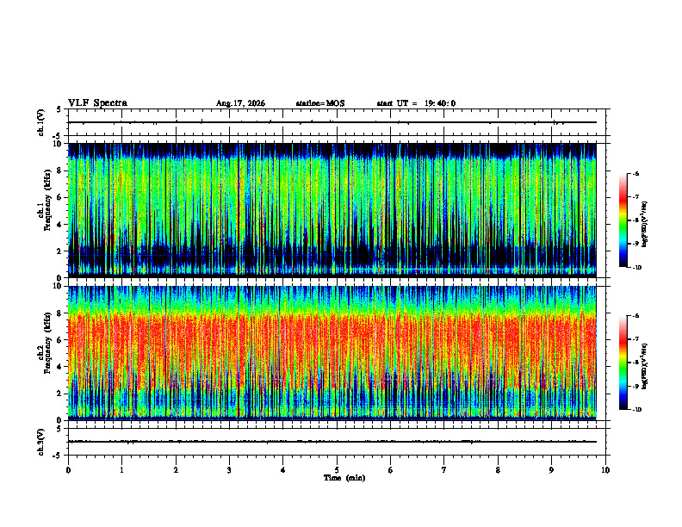
Task: Click the "station=MOS" header label
Action: pos(320,103)
